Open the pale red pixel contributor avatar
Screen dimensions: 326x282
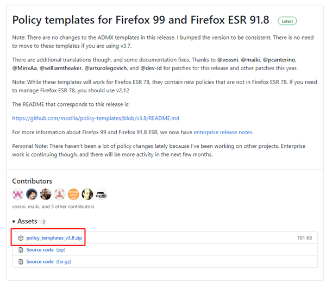(59, 194)
